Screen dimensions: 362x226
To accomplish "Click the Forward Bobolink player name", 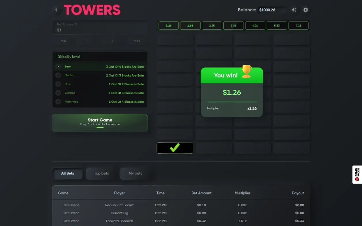I will pos(119,221).
